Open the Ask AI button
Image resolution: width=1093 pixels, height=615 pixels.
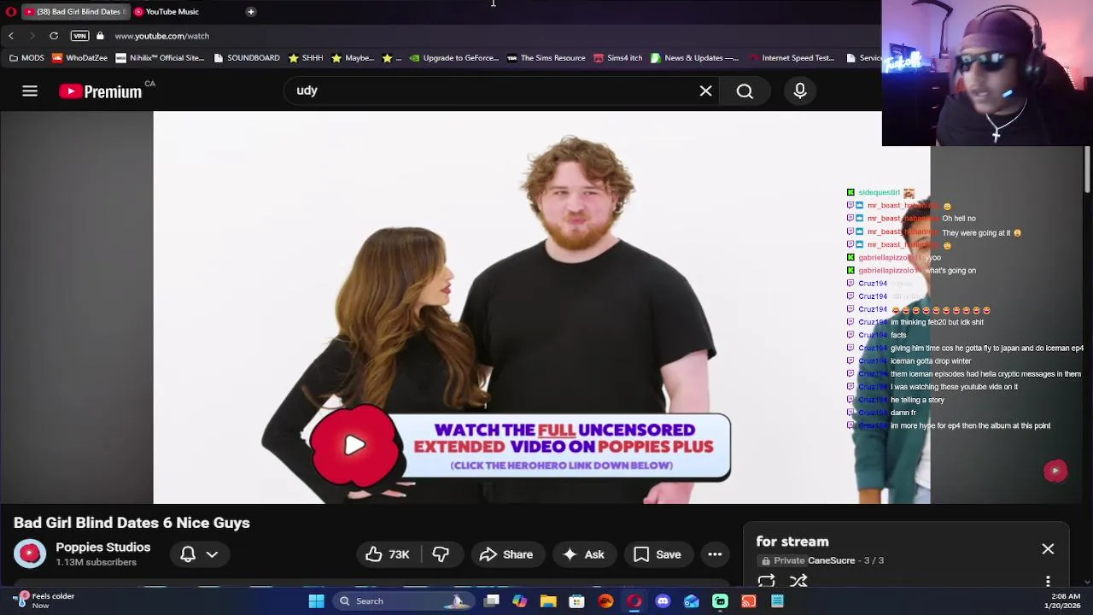(583, 554)
